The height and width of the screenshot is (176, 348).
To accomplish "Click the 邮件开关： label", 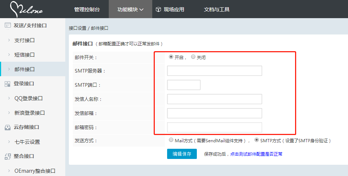I will tap(86, 58).
